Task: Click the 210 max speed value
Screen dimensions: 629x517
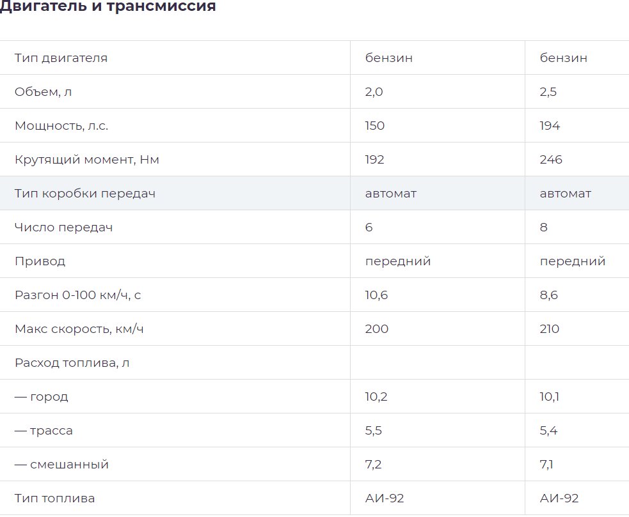Action: (x=550, y=329)
